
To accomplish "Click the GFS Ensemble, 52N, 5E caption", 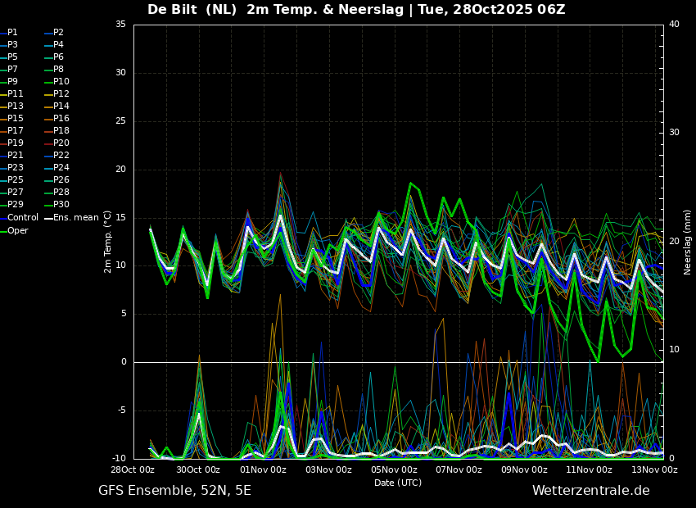I will [x=174, y=491].
